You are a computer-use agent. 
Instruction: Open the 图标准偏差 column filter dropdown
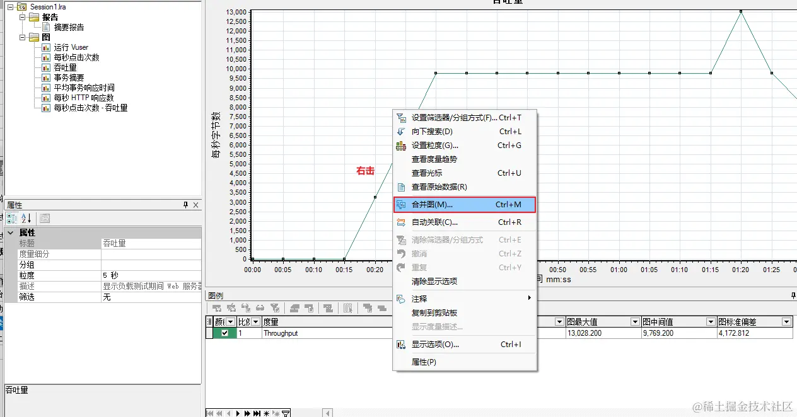(786, 322)
